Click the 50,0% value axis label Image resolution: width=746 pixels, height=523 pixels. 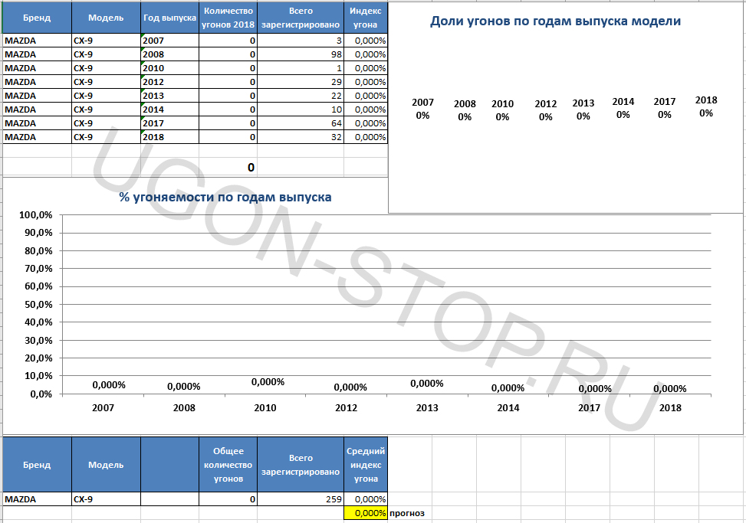pos(38,305)
